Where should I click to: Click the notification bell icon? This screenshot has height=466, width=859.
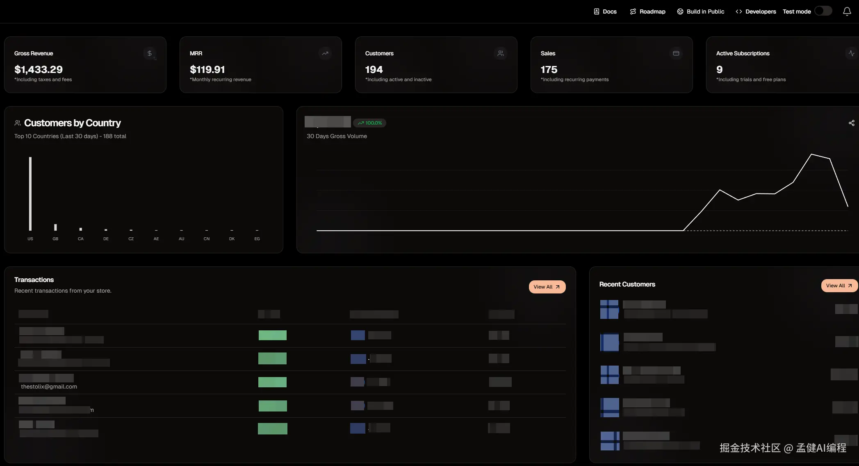847,11
